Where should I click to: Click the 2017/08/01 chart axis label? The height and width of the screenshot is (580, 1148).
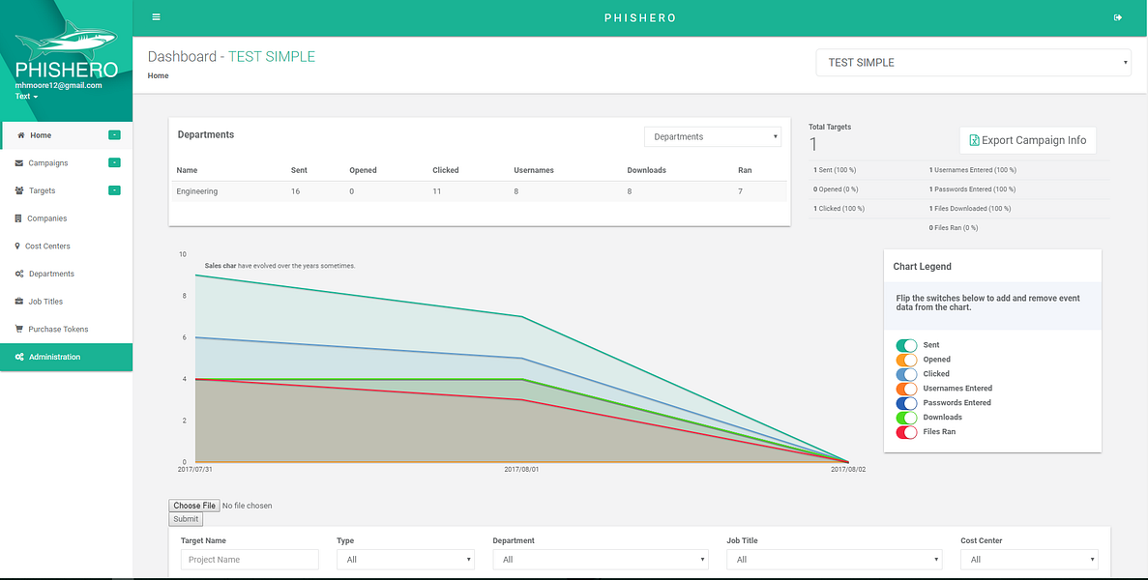(522, 470)
